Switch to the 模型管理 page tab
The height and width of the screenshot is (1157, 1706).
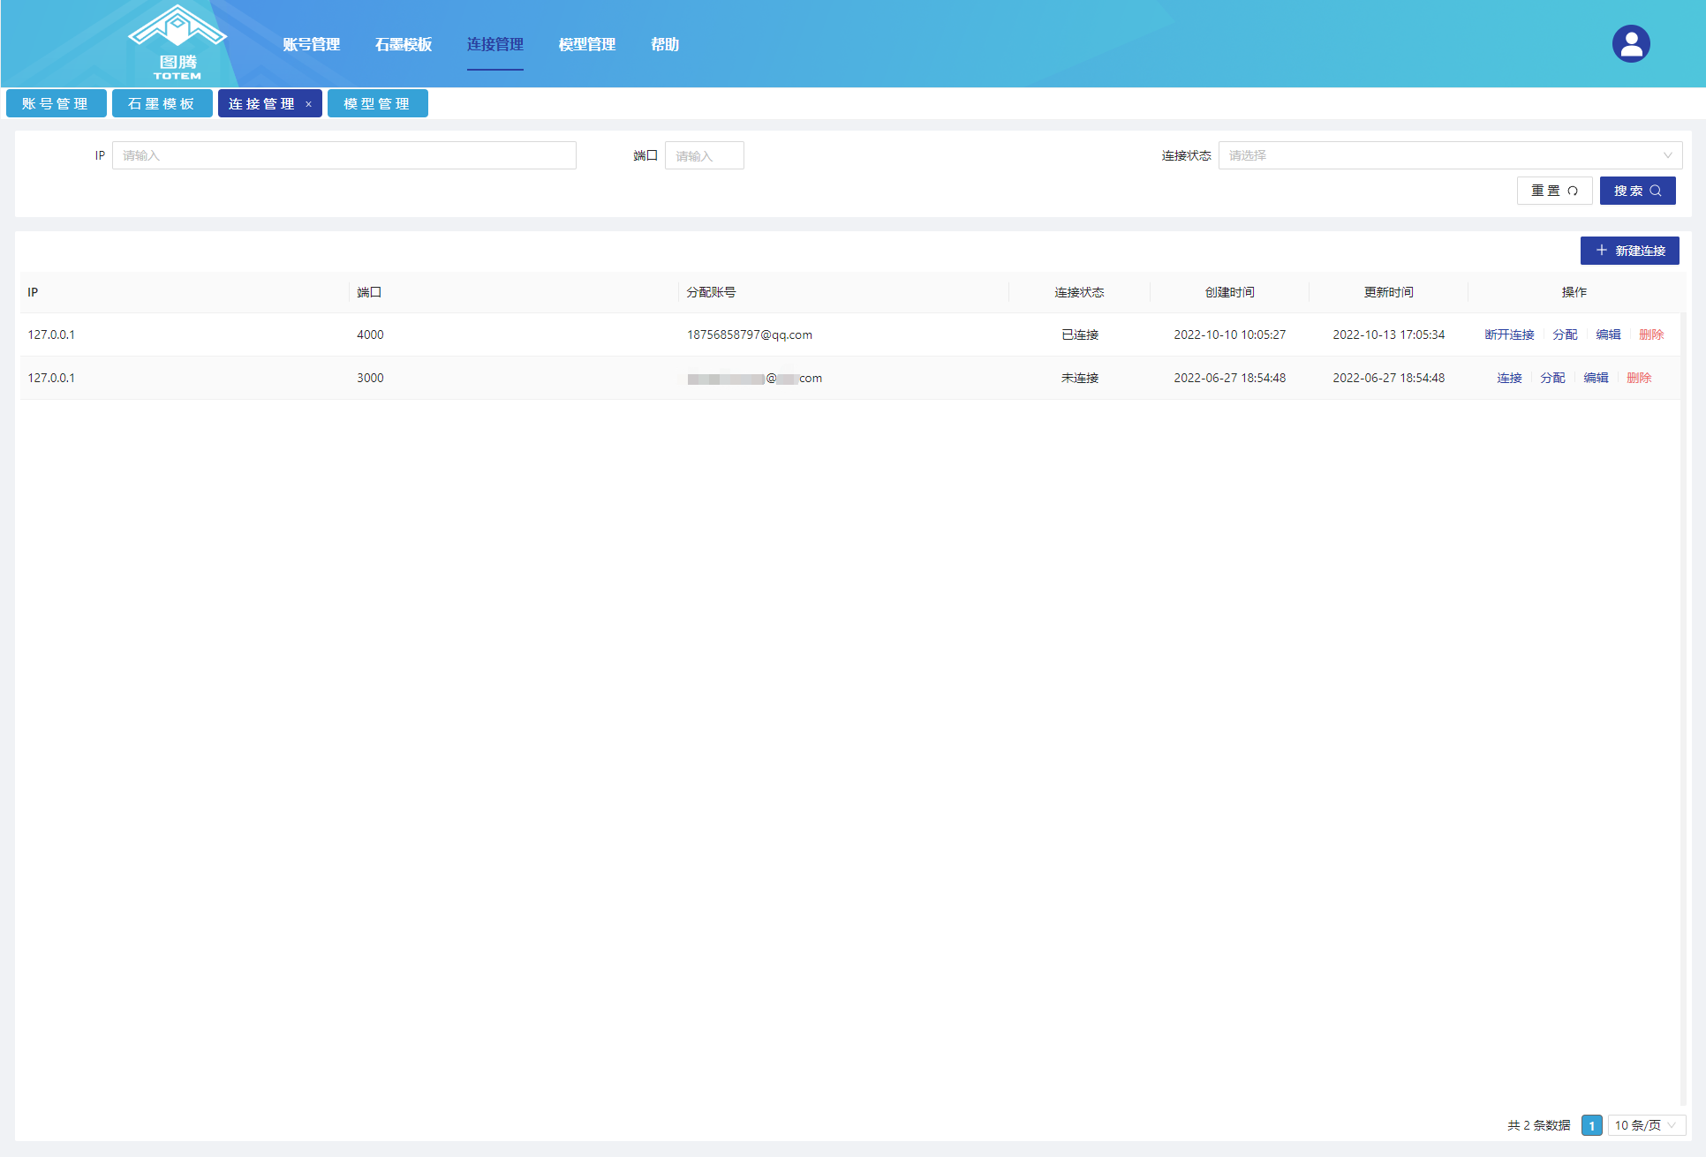click(x=377, y=103)
